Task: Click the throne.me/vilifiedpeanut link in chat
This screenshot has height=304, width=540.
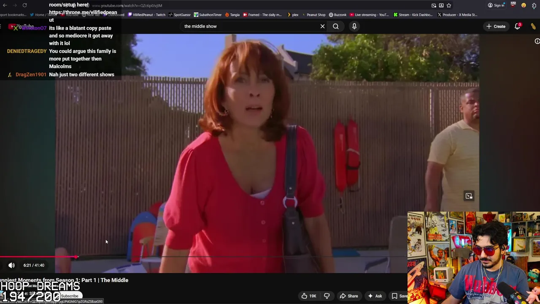Action: coord(83,16)
